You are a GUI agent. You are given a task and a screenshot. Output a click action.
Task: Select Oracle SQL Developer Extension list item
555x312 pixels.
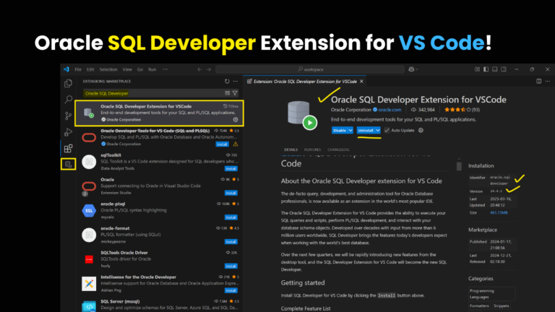(x=159, y=113)
